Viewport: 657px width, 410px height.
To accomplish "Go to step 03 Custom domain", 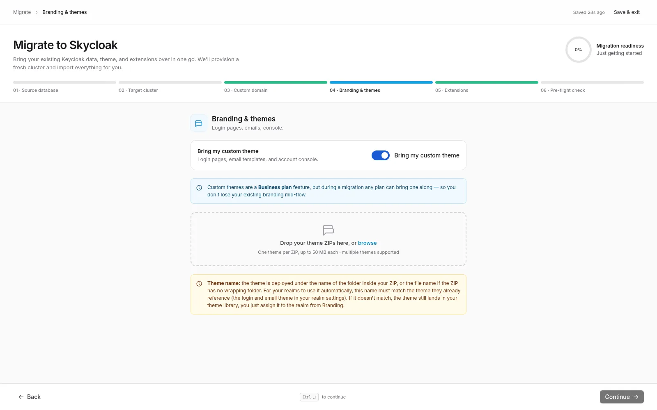I will pos(276,87).
